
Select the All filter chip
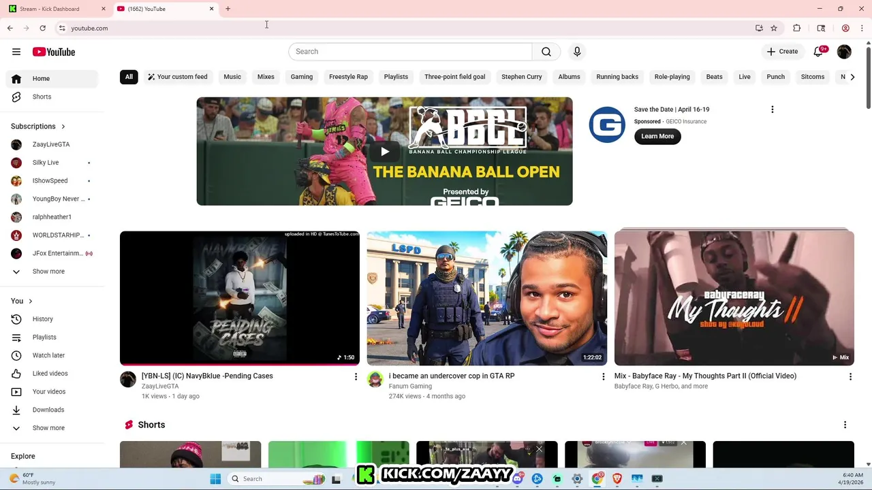click(x=129, y=77)
